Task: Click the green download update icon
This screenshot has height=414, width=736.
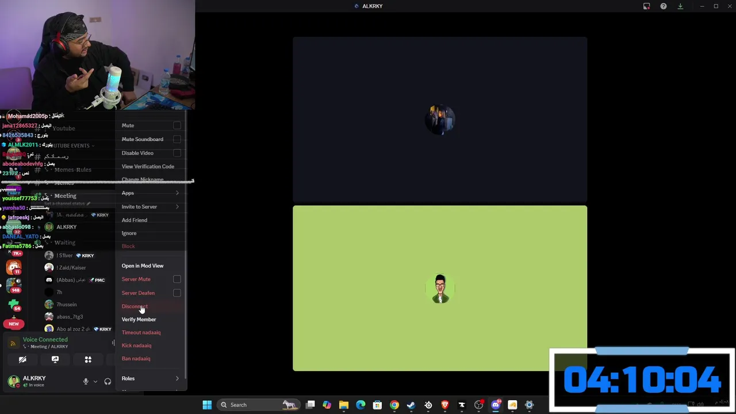Action: [x=680, y=6]
